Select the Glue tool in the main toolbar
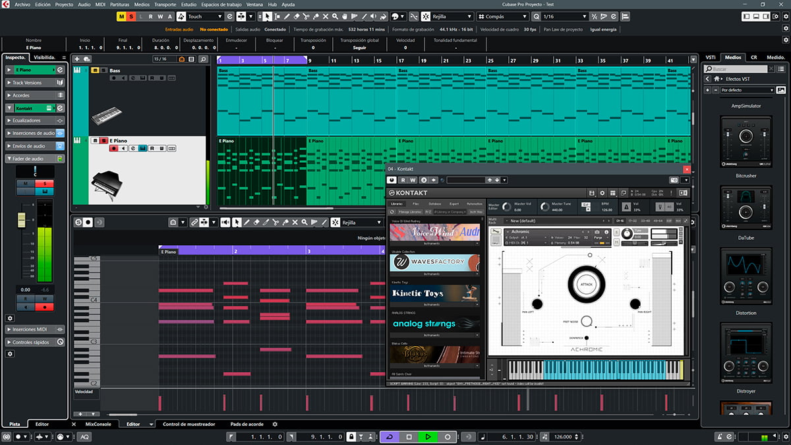 (316, 16)
